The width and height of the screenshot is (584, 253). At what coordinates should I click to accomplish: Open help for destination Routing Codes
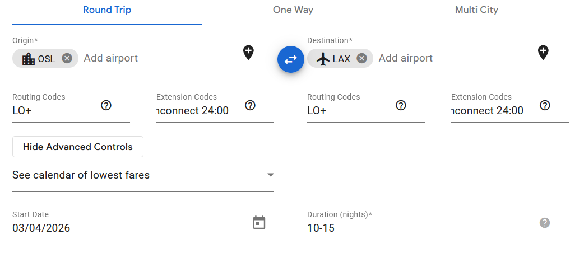pyautogui.click(x=401, y=105)
